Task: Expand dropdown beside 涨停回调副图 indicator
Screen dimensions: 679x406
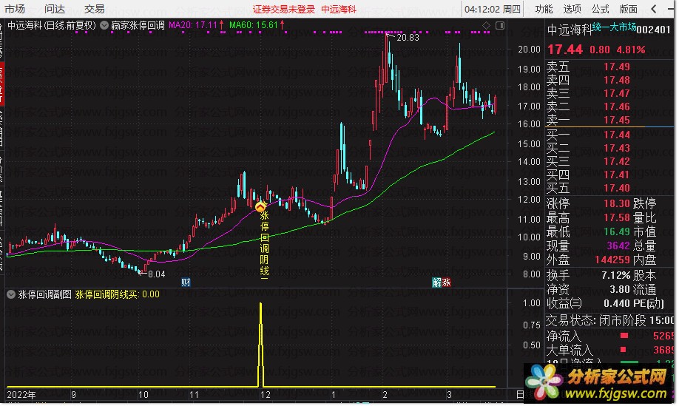Action: [11, 295]
